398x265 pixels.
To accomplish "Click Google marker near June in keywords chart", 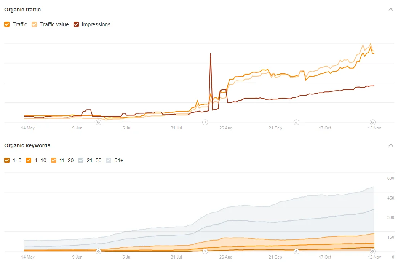I will pos(98,251).
